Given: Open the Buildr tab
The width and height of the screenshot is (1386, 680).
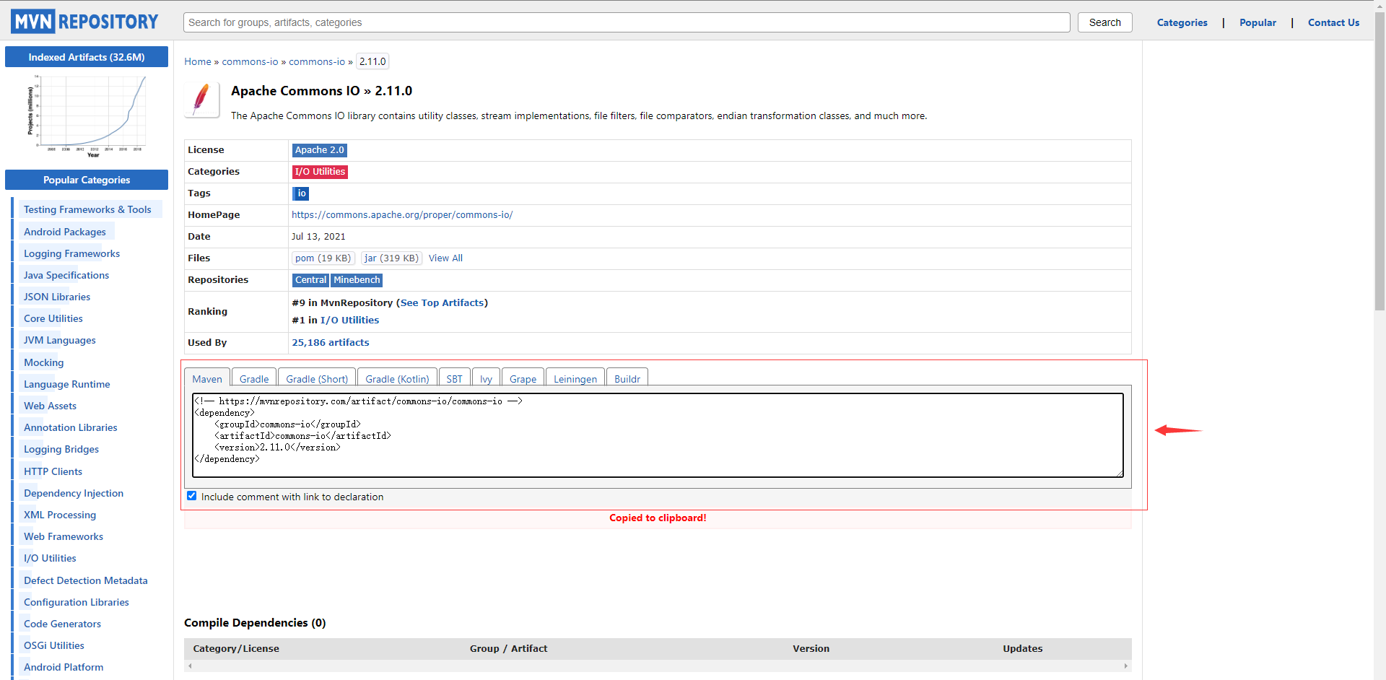Looking at the screenshot, I should (x=627, y=378).
